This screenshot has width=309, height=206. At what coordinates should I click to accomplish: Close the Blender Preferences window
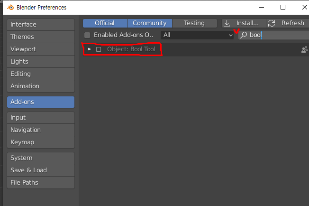304,7
